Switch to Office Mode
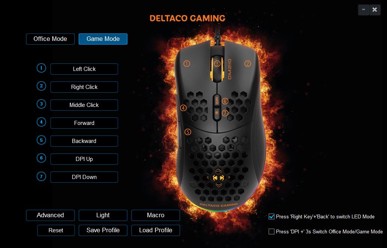 coord(50,39)
